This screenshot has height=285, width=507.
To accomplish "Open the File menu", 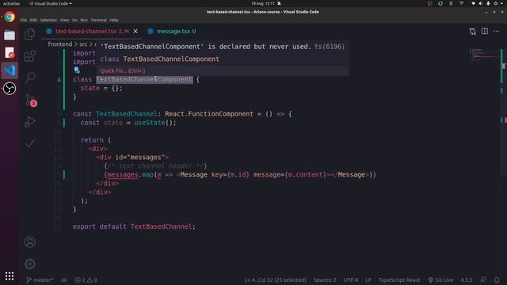I will (x=24, y=20).
